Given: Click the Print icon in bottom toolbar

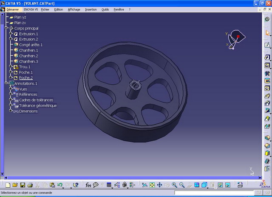Looking at the screenshot, I should point(30,185).
